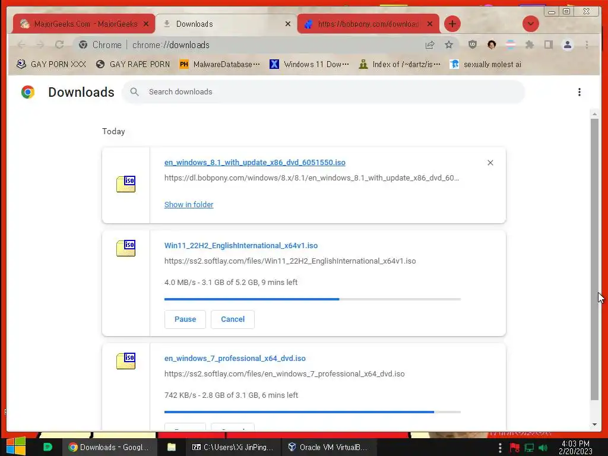608x456 pixels.
Task: Click the Windows 7 ISO file icon
Action: 126,361
